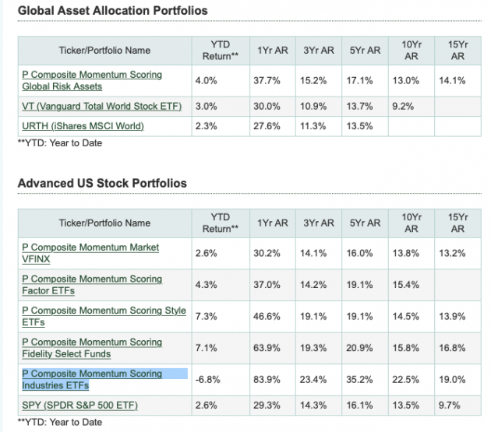
Task: Click Momentum Market VFINX 3Yr AR 14.1%
Action: (x=313, y=253)
